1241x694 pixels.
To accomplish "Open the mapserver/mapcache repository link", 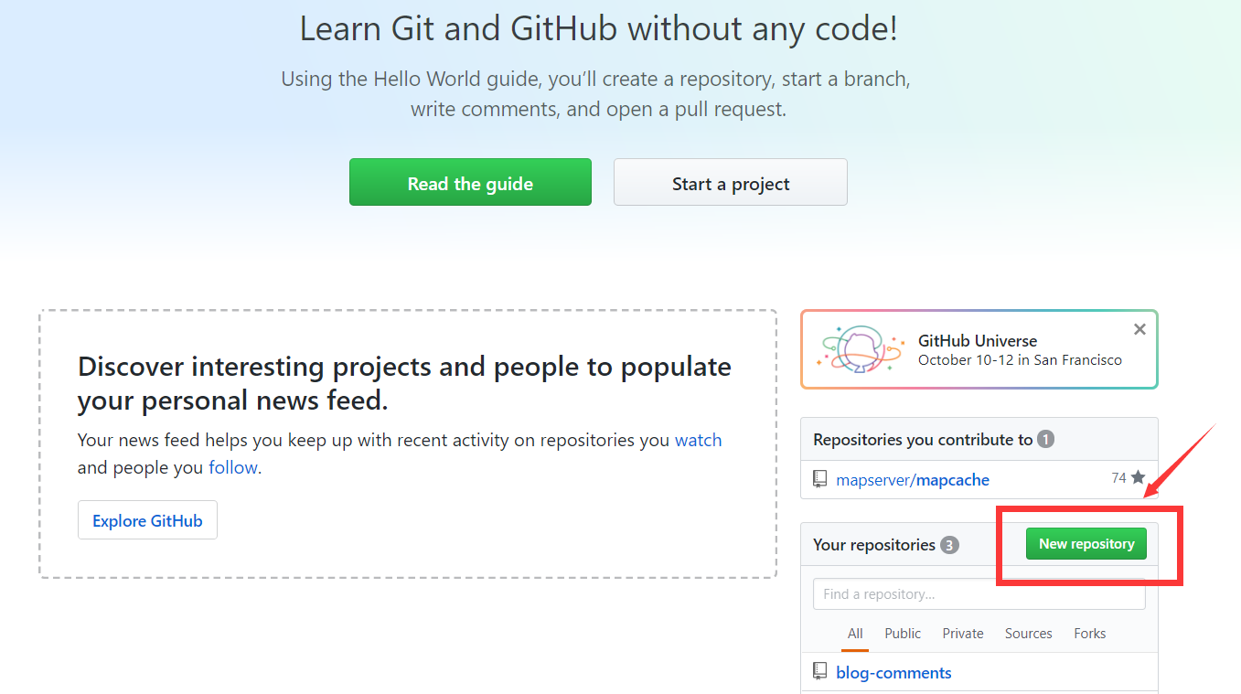I will [913, 480].
